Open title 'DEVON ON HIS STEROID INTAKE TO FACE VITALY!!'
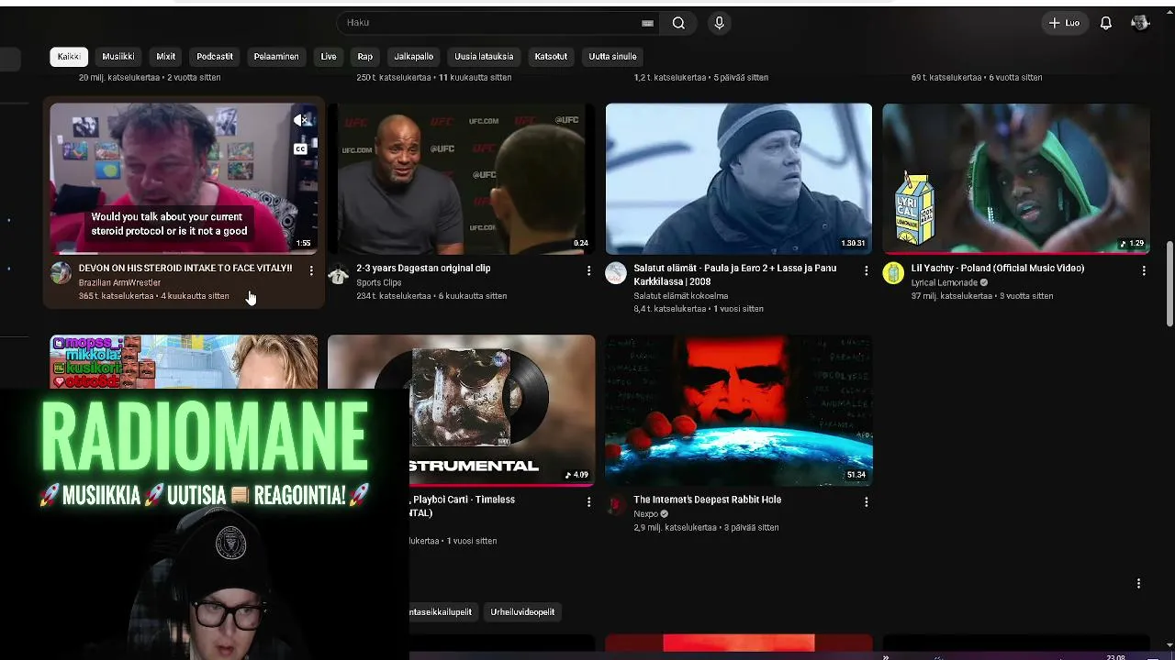 click(x=185, y=269)
